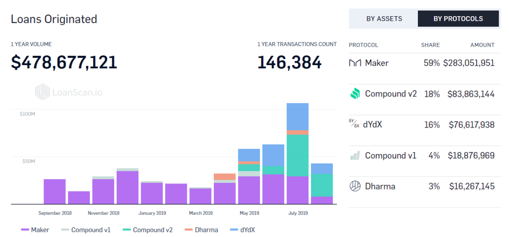Toggle the Maker series in chart legend

click(35, 230)
